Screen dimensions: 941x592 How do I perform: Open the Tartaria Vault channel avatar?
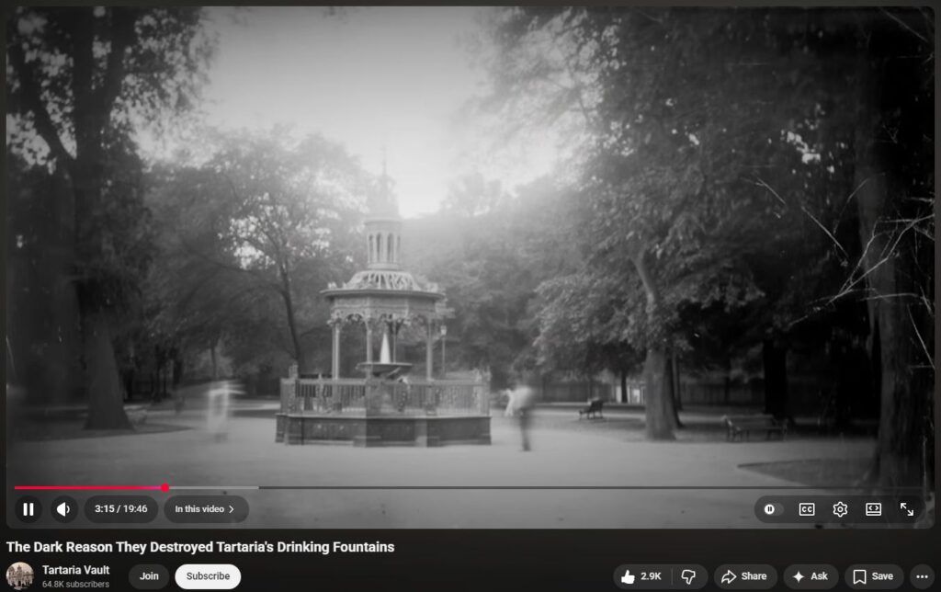[x=20, y=576]
